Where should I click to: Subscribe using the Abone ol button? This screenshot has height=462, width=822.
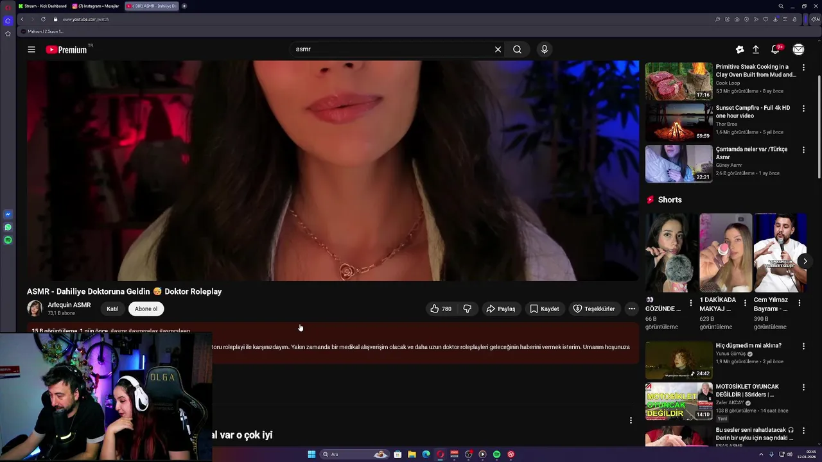146,309
